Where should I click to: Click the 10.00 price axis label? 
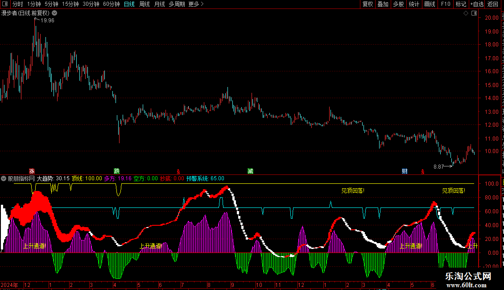click(x=492, y=151)
